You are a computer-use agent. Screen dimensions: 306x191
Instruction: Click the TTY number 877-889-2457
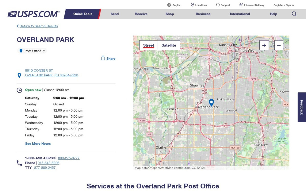click(45, 168)
